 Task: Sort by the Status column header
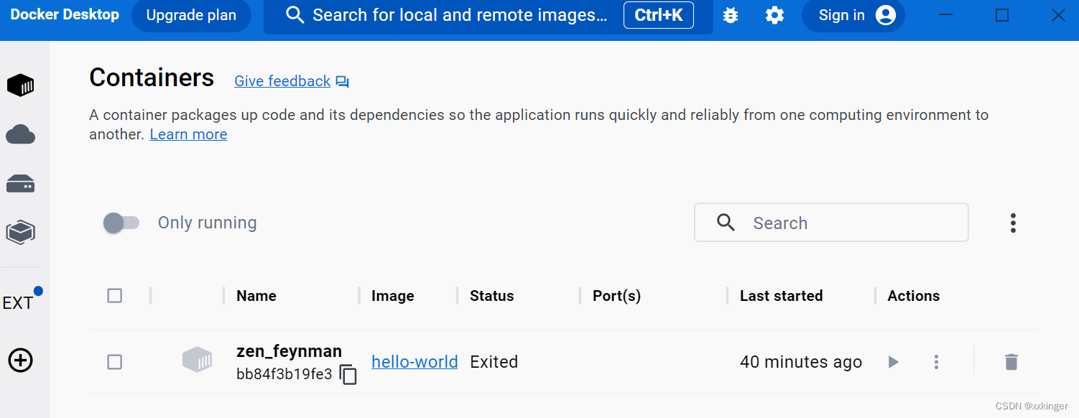(x=492, y=296)
